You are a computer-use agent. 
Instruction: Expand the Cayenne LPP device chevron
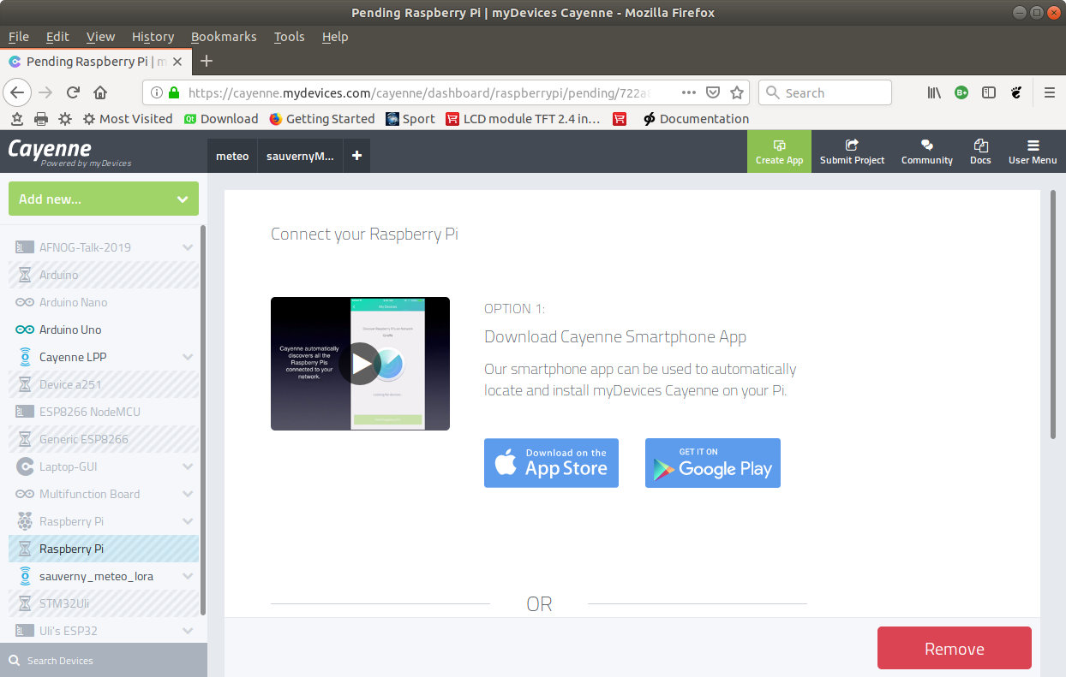(188, 357)
